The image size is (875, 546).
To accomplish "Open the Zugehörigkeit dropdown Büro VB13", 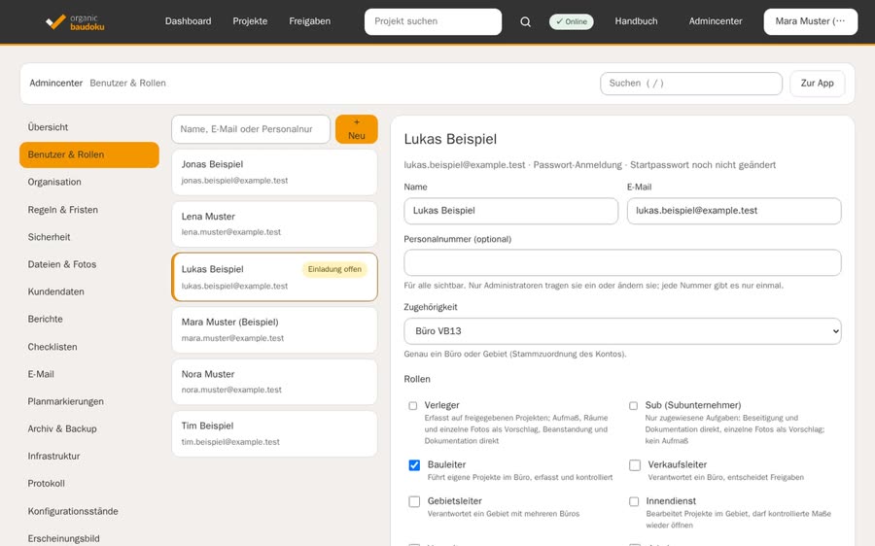I will 622,331.
